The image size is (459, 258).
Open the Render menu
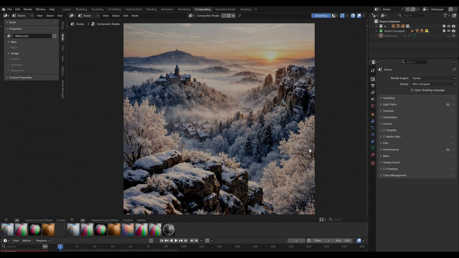coord(28,9)
